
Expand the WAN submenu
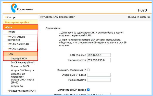coord(11,32)
